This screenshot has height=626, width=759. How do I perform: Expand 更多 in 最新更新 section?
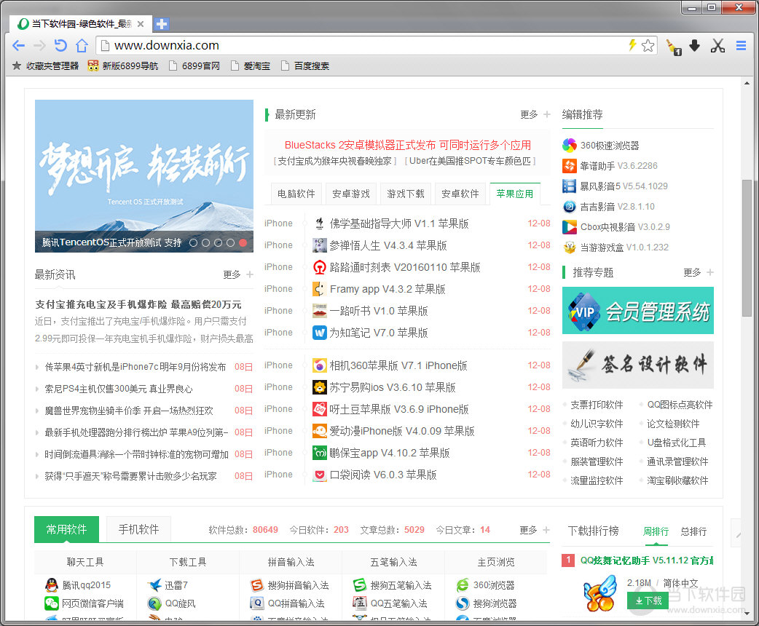(535, 115)
